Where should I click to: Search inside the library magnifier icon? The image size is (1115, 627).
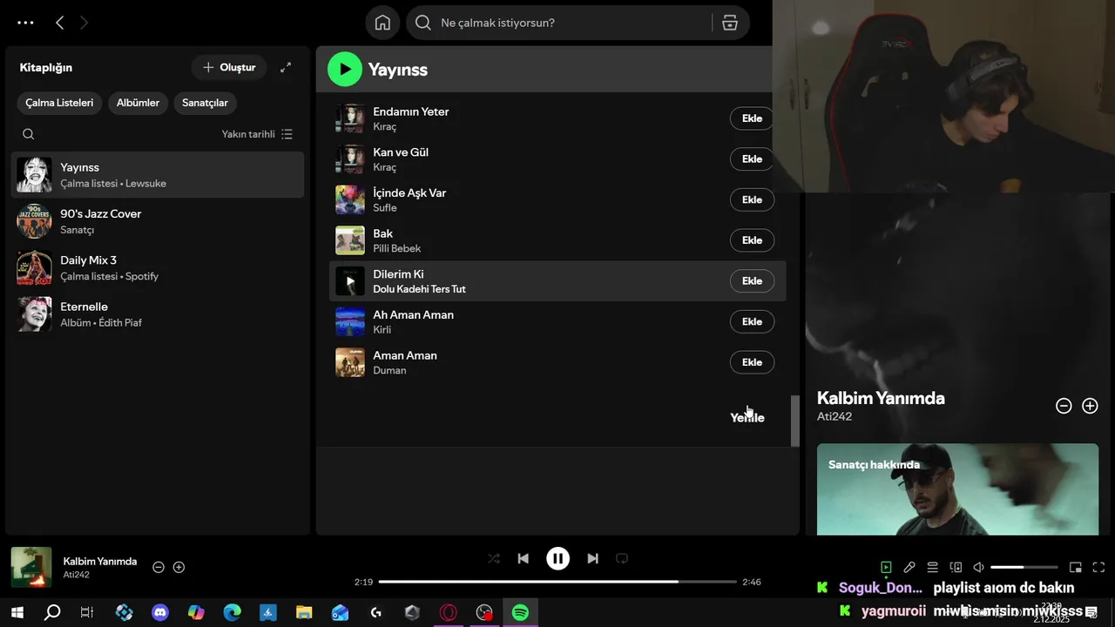[29, 134]
